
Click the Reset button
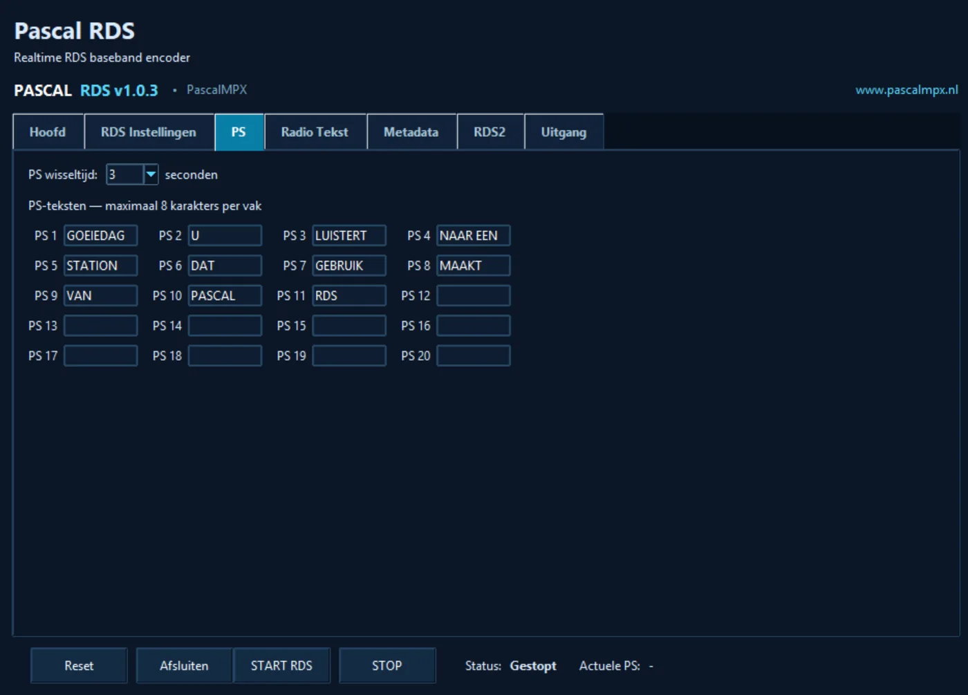[x=79, y=665]
